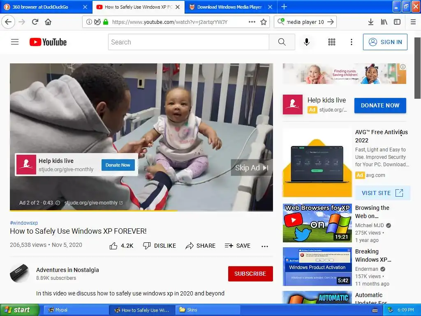Switch to Download Windows Media Player tab
Screen dimensions: 421x316
(x=229, y=7)
